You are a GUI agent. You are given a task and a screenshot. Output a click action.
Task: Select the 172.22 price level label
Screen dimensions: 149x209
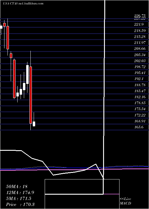click(140, 115)
